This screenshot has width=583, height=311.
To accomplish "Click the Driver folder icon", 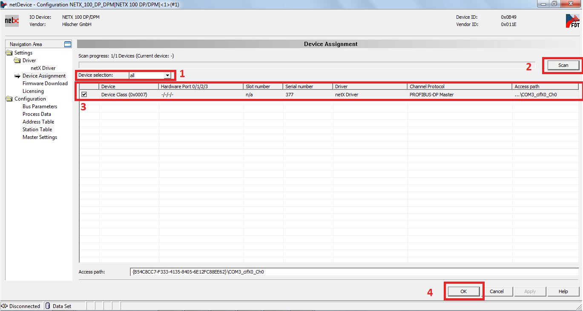I will (17, 60).
